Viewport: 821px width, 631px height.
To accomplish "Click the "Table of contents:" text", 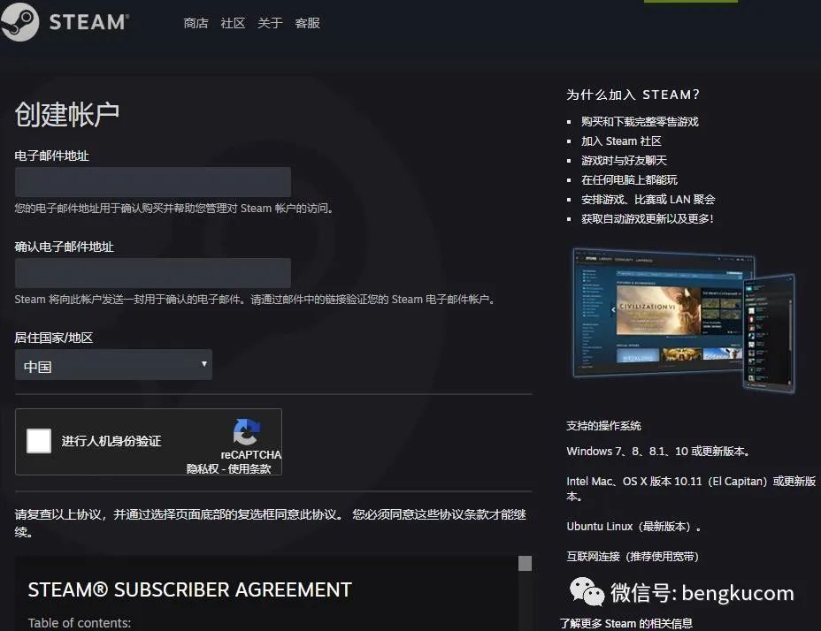I will pyautogui.click(x=80, y=623).
